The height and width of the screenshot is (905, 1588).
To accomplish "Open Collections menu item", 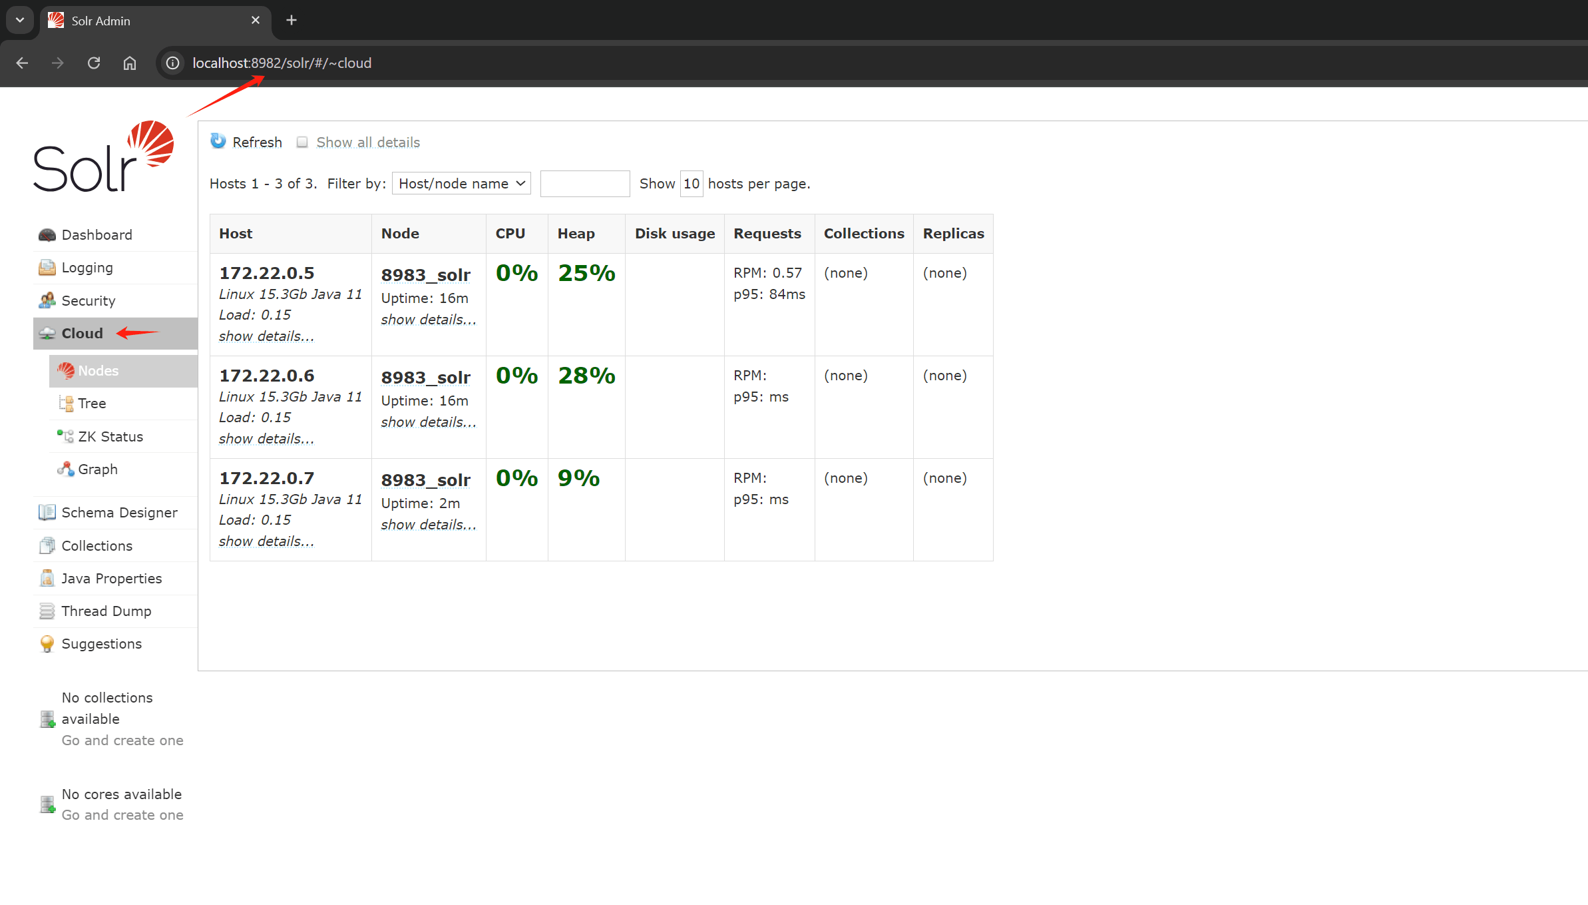I will (96, 545).
